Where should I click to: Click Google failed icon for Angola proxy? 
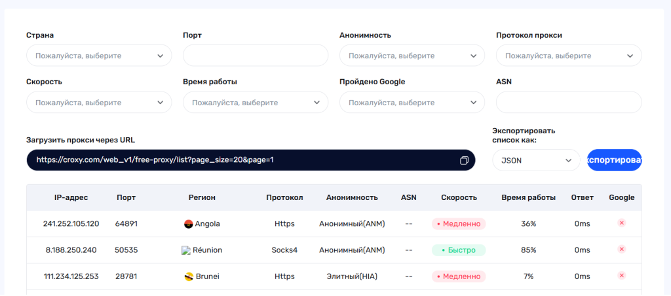click(x=621, y=223)
